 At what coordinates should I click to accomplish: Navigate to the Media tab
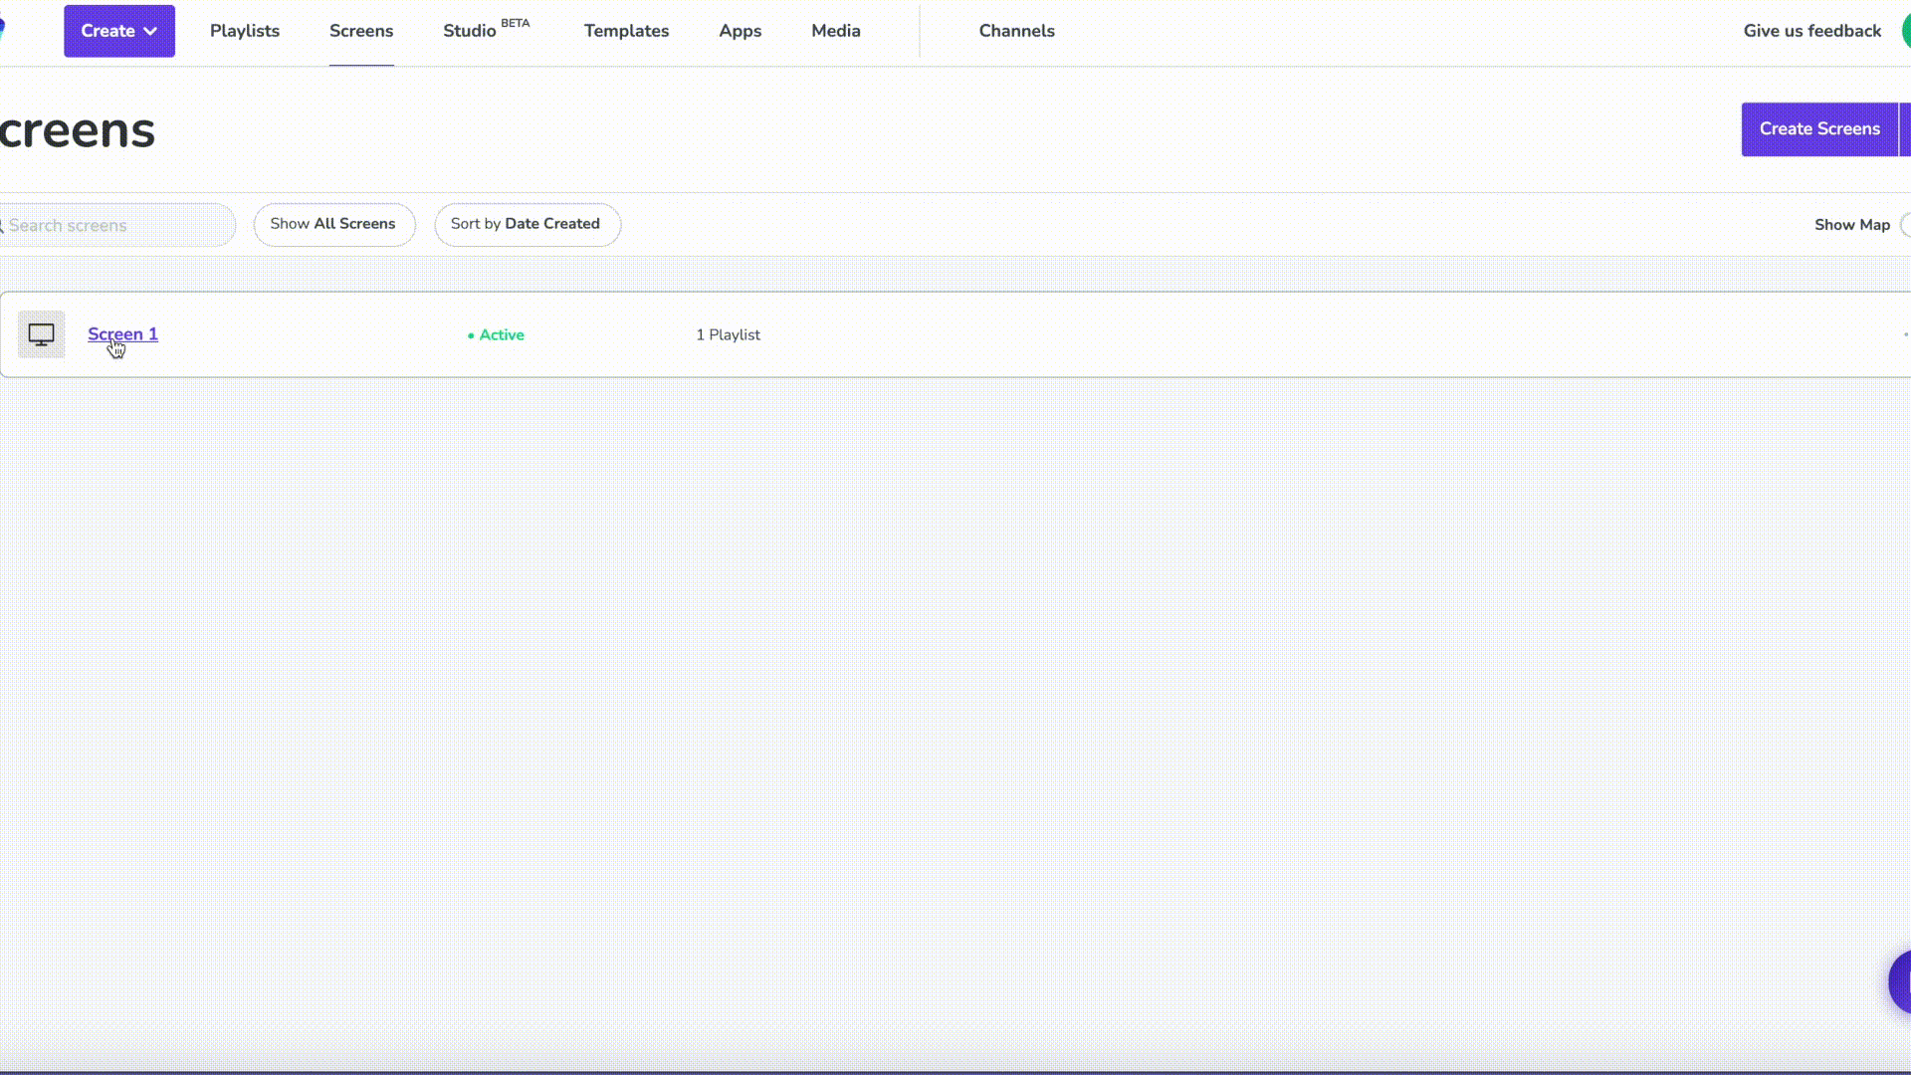click(835, 31)
